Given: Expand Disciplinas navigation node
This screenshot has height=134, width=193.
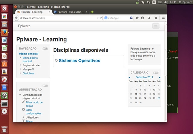Looking at the screenshot, I should (20, 73).
